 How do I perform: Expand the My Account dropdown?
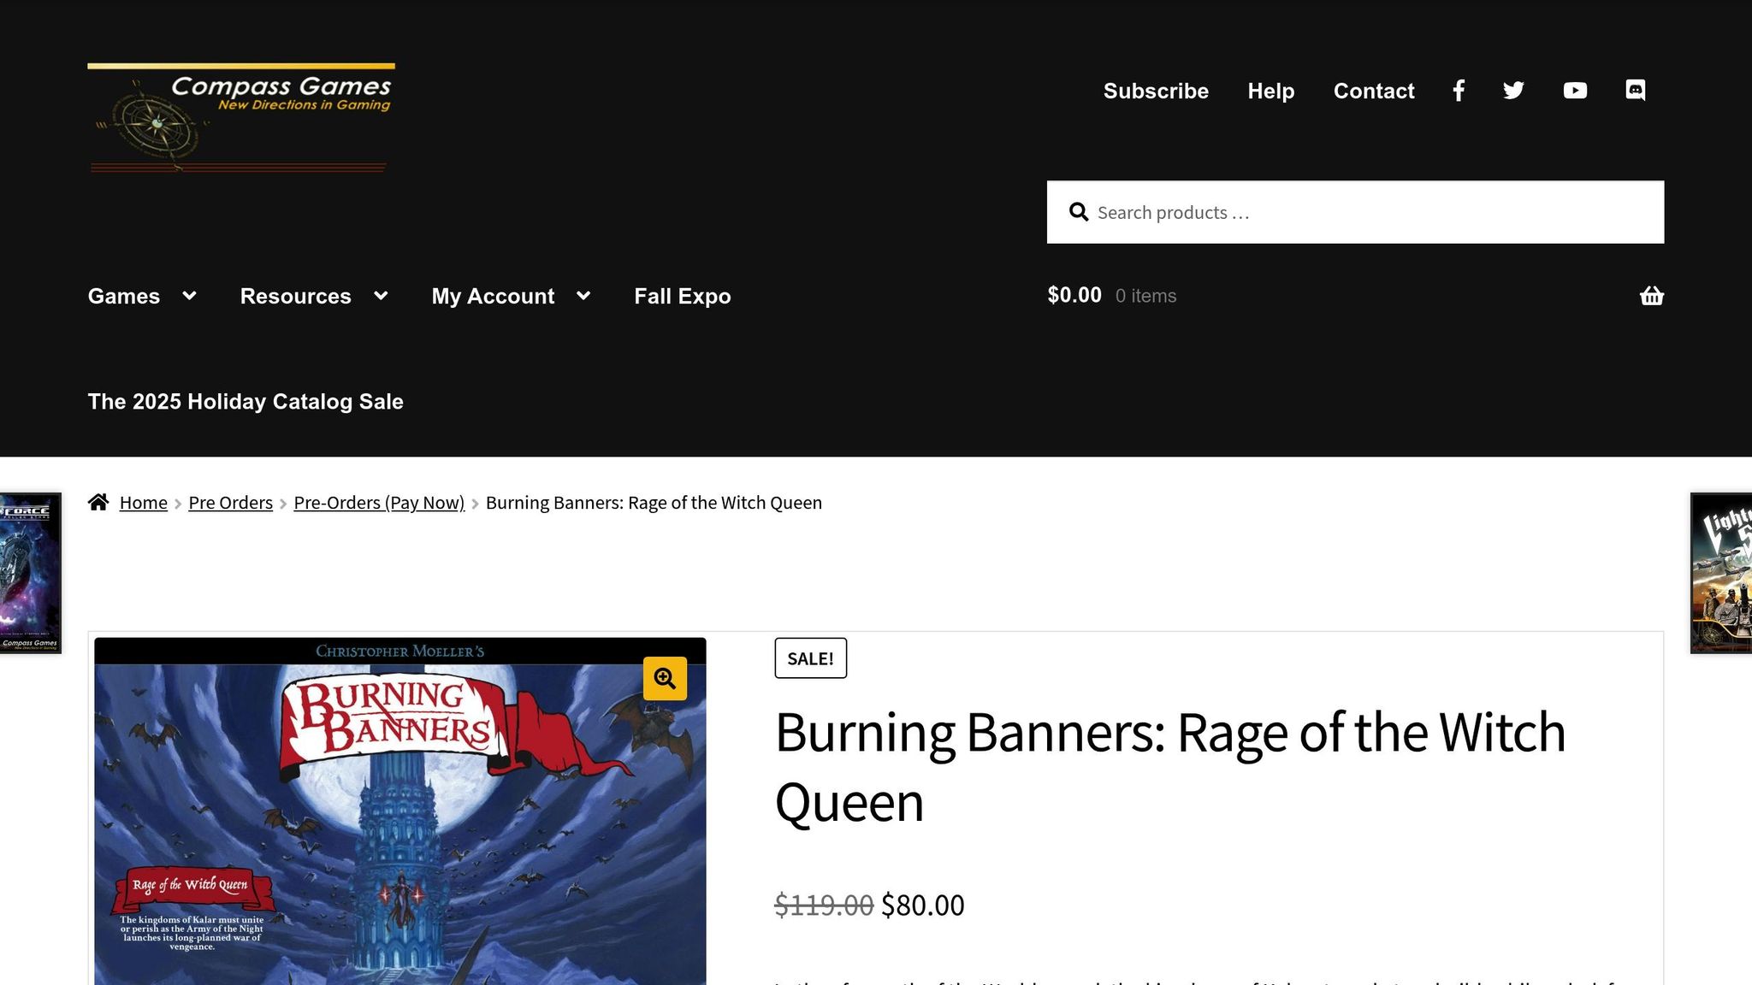pos(584,296)
